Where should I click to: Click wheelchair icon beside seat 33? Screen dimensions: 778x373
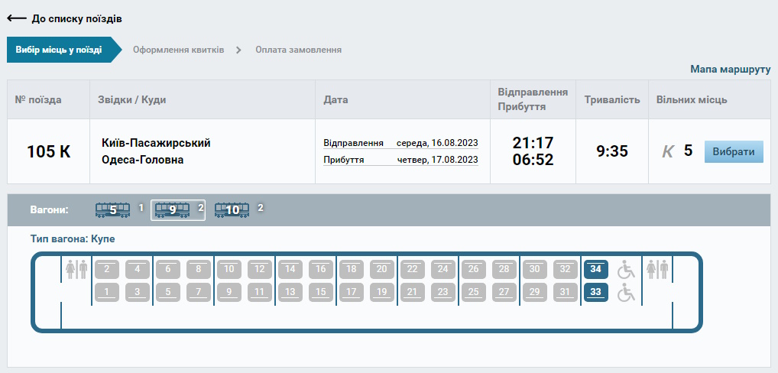click(626, 292)
